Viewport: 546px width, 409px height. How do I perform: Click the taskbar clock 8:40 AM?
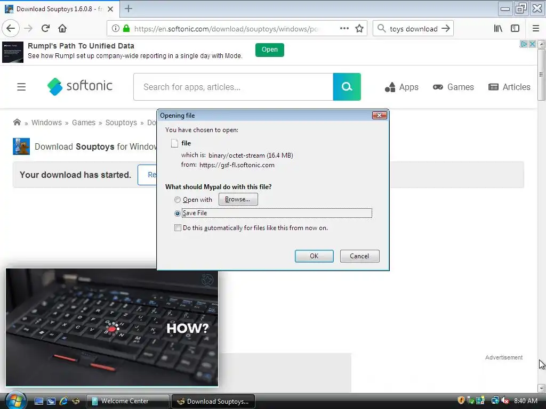click(x=525, y=400)
